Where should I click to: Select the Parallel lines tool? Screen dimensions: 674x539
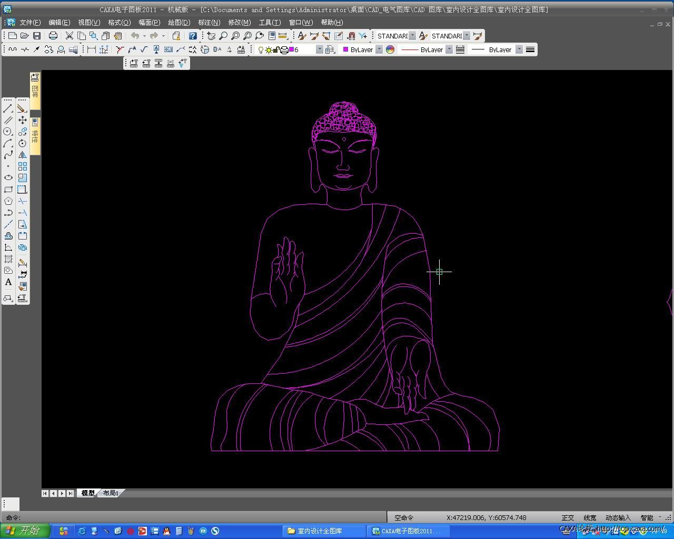pyautogui.click(x=8, y=120)
